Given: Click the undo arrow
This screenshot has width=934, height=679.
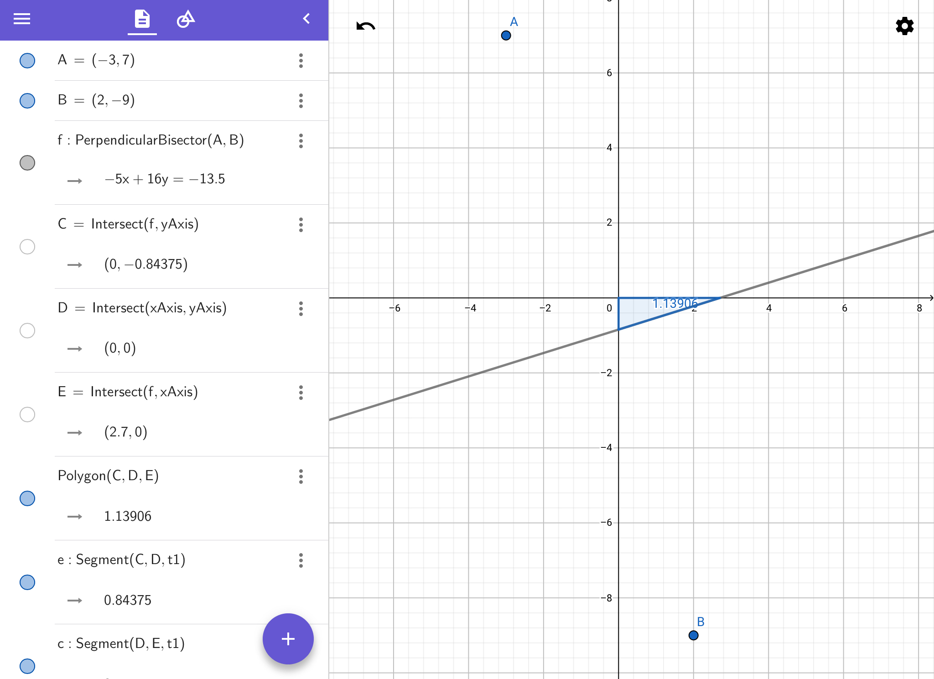Looking at the screenshot, I should 365,26.
